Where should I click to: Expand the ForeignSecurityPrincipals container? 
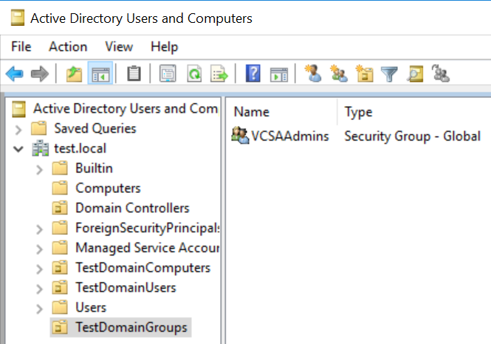coord(39,229)
